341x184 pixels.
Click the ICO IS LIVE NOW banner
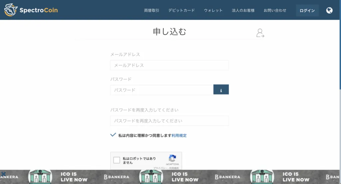(170, 177)
